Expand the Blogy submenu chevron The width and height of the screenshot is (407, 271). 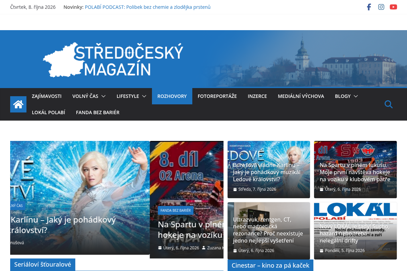pyautogui.click(x=356, y=96)
